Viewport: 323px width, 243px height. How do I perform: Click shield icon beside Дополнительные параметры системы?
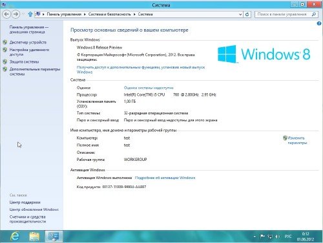5,69
